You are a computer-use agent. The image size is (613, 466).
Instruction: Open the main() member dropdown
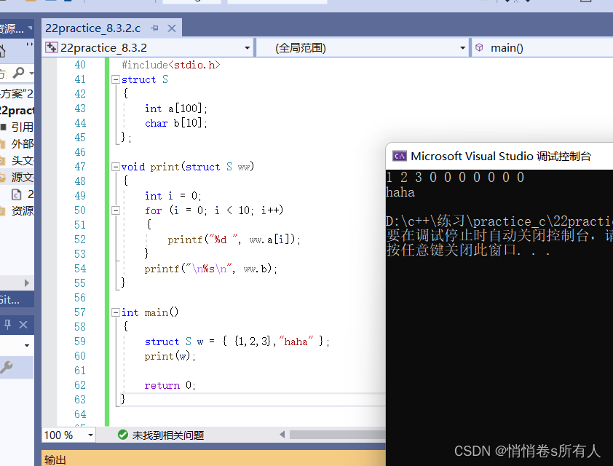(542, 48)
